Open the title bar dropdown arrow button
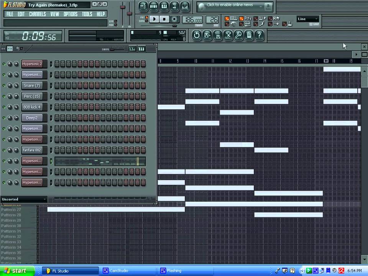The height and width of the screenshot is (276, 368). pos(94,4)
